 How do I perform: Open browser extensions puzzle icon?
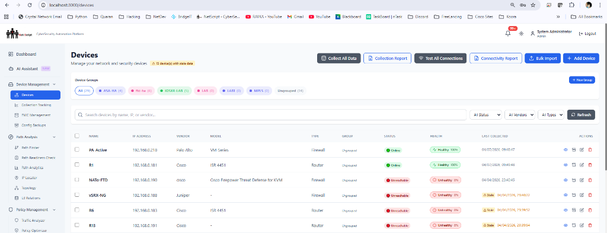click(x=571, y=5)
